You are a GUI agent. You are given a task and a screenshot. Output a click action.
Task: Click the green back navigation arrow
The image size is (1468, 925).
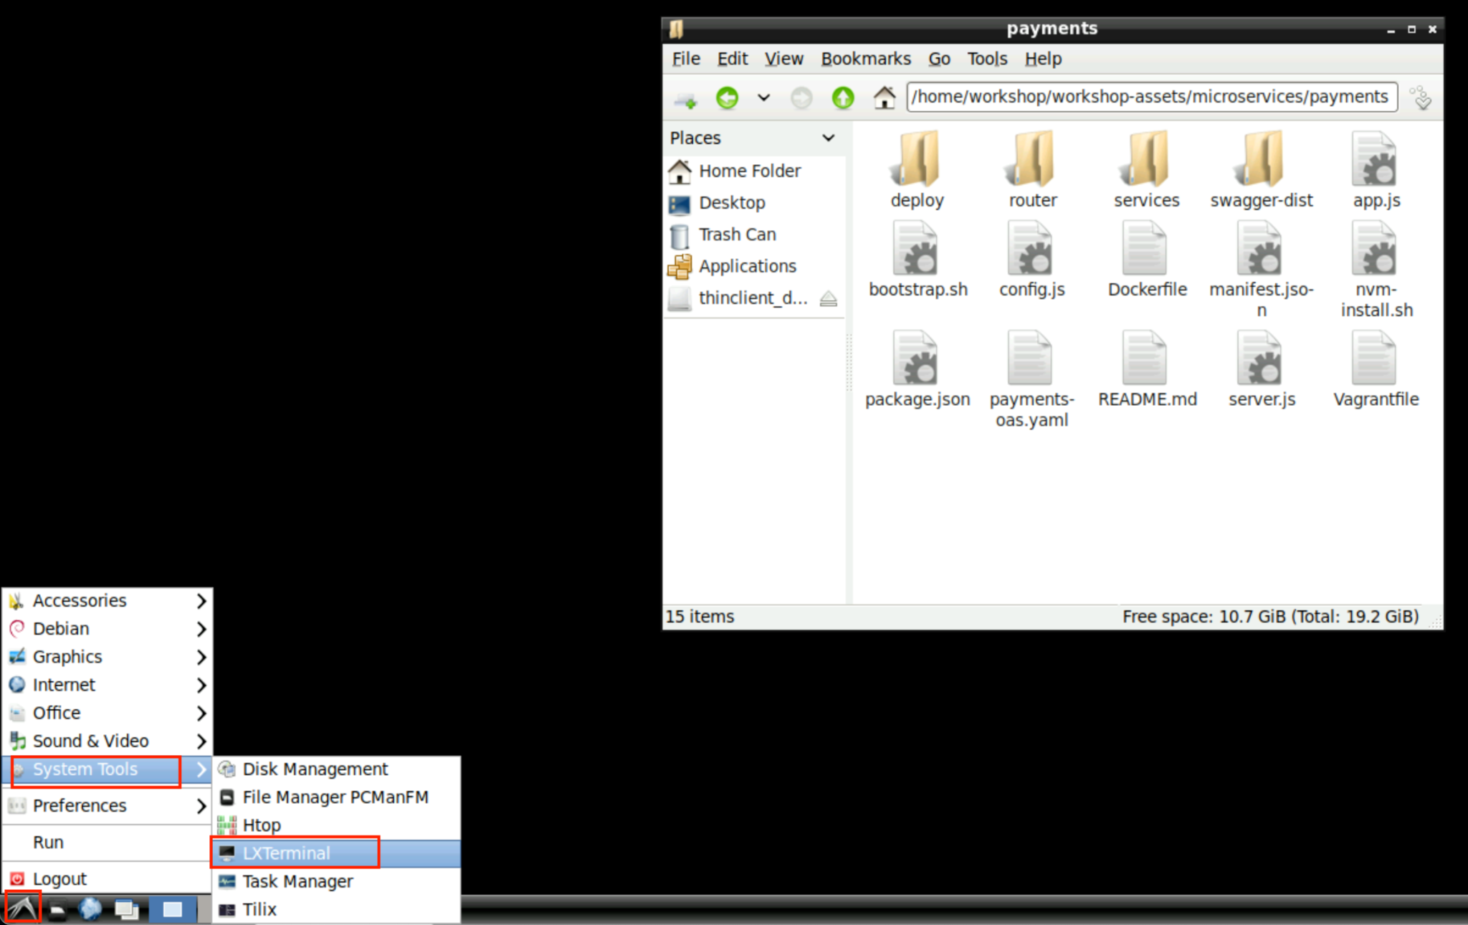(727, 98)
